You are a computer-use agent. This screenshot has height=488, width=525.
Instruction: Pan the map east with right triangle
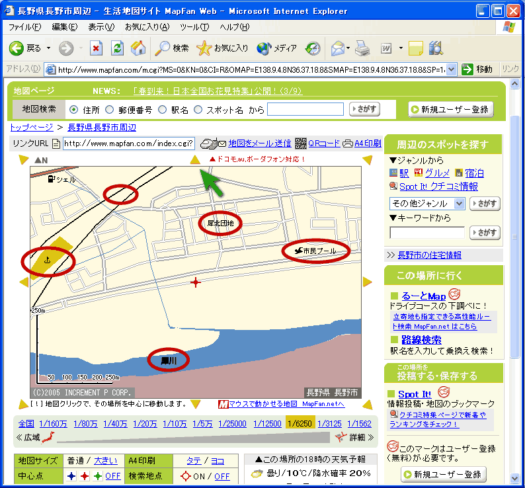pos(367,282)
